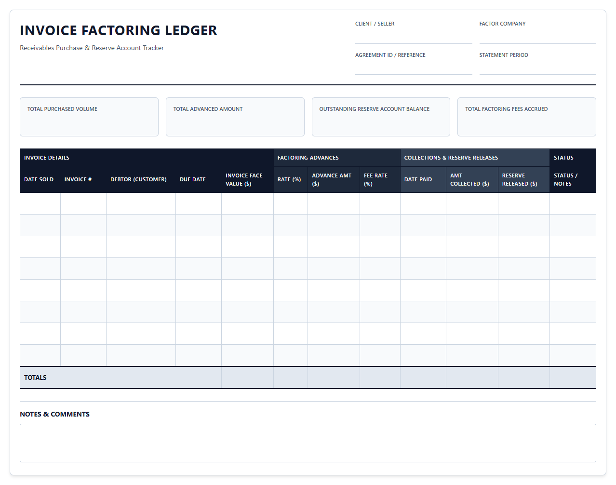Click the Date Paid column header
The image size is (616, 485).
(423, 179)
